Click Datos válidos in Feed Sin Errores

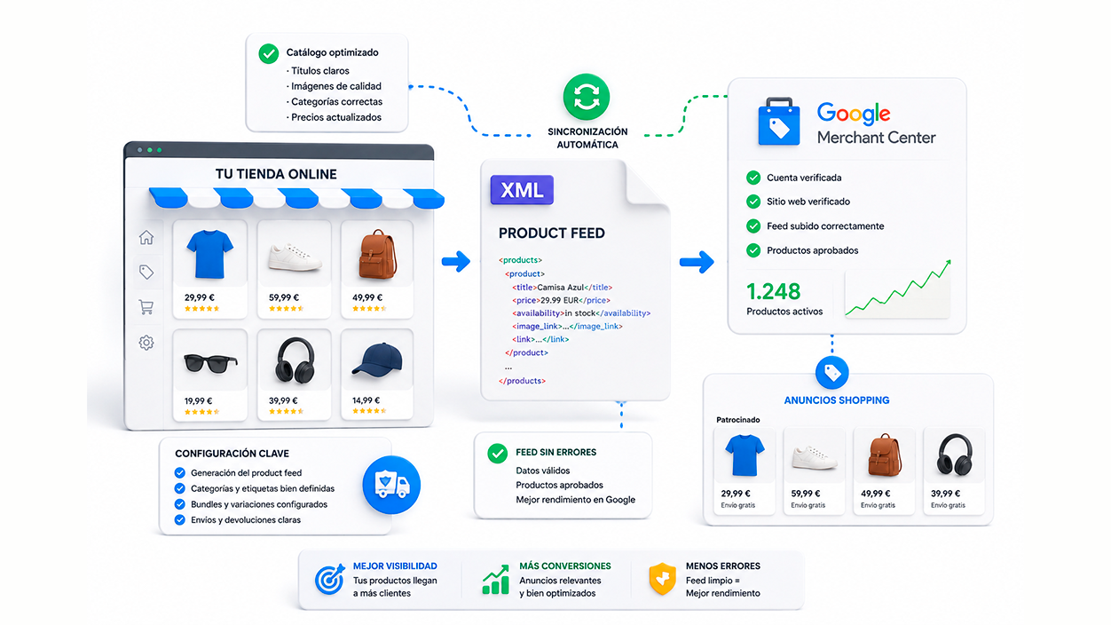543,471
